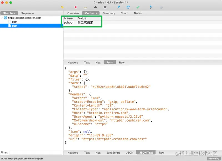Click the Filter input field
The height and width of the screenshot is (161, 222).
click(x=36, y=152)
